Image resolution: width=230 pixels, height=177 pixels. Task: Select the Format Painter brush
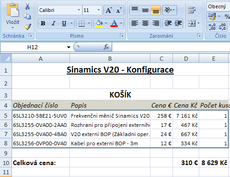[x=28, y=26]
